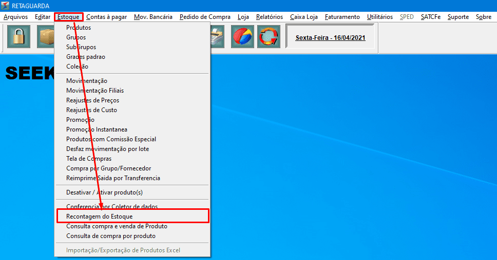Viewport: 497px width, 260px height.
Task: Select Movimentação Filiais menu item
Action: coord(95,91)
